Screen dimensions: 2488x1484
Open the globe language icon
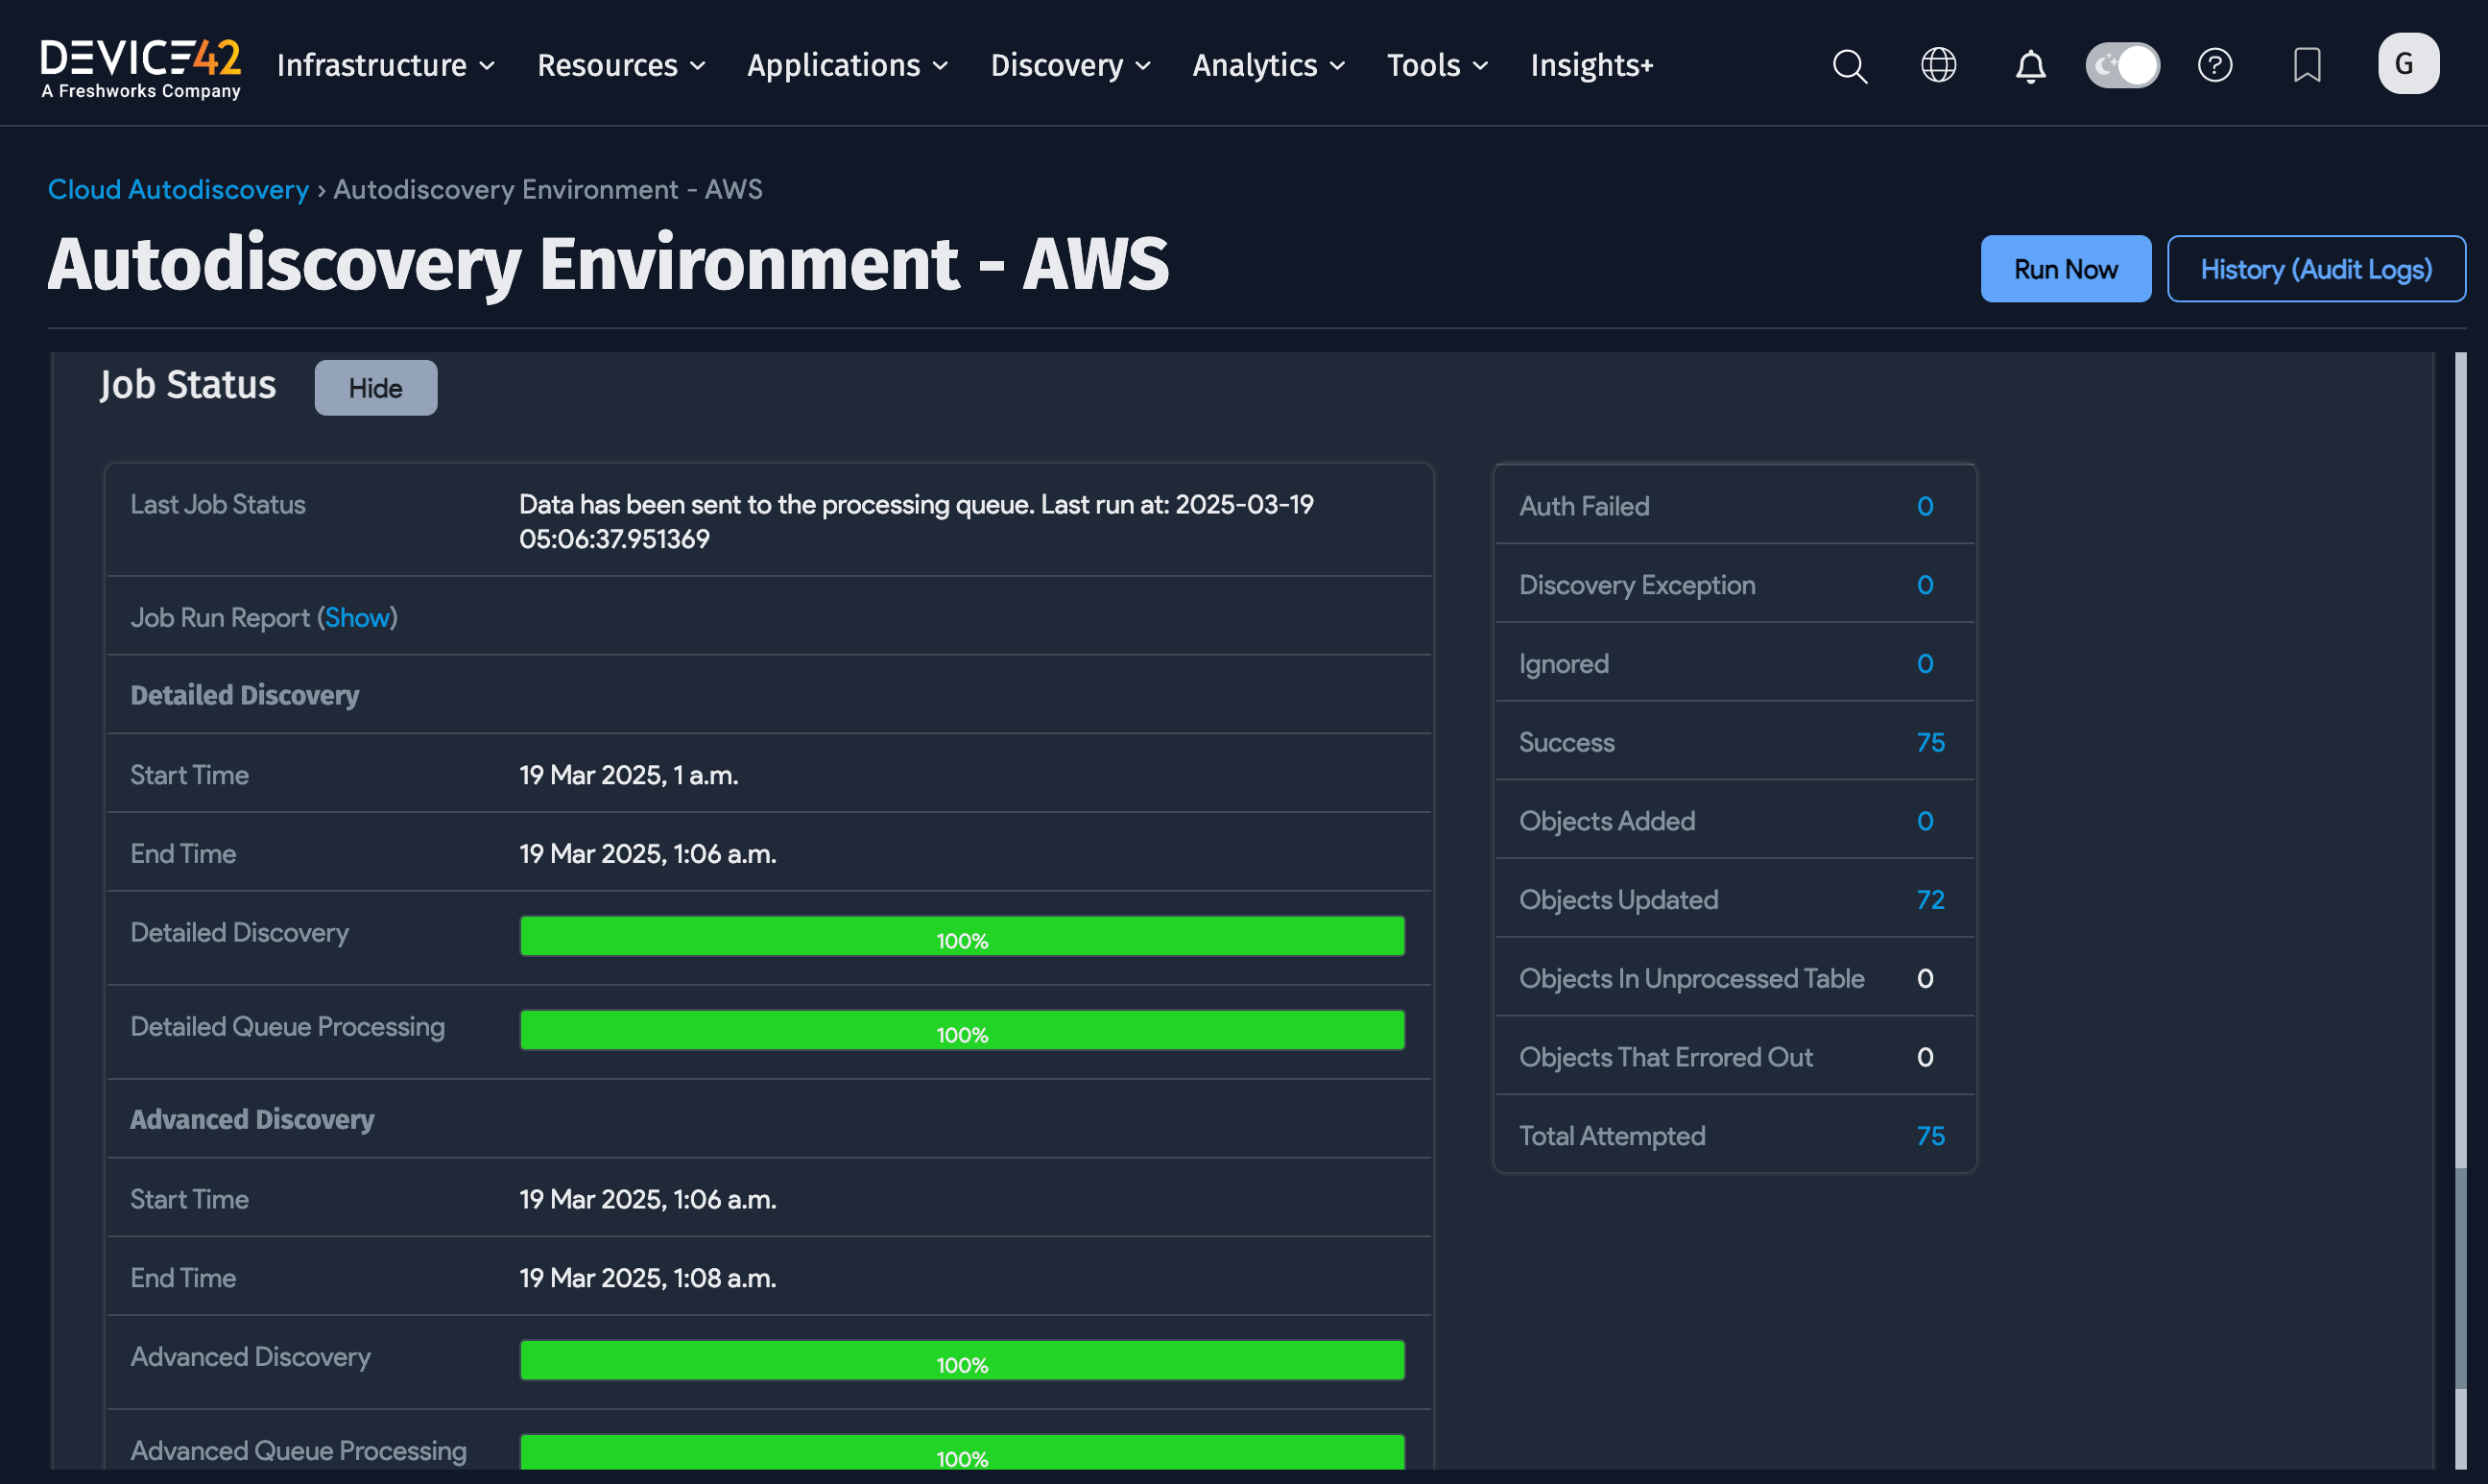1938,66
